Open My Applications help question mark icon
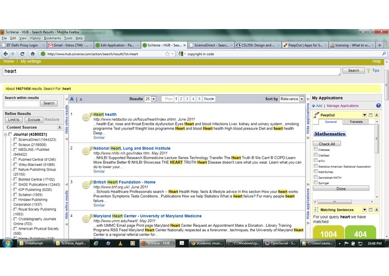Screen dimensions: 389x276 [378, 106]
